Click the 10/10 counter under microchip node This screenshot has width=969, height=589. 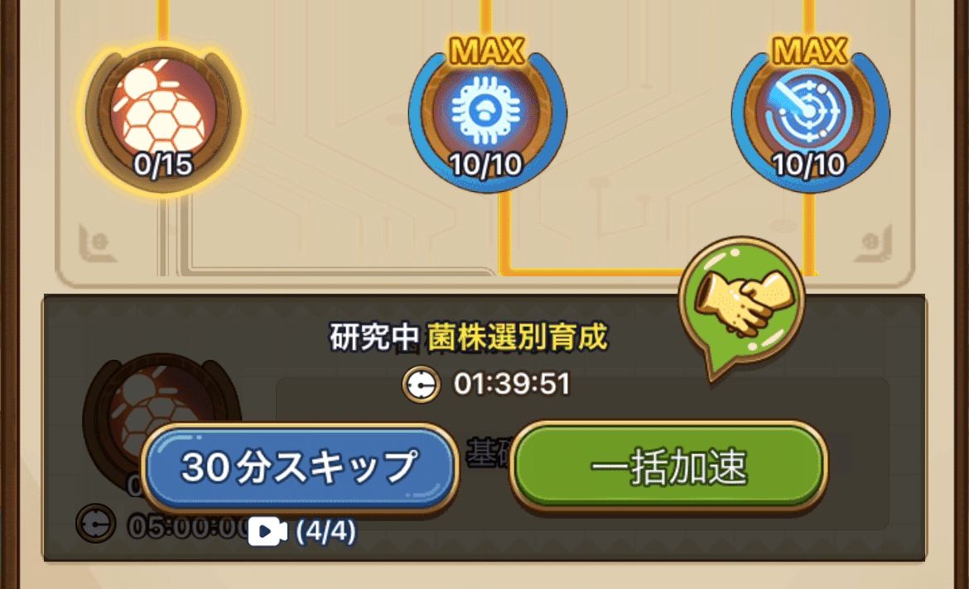coord(486,165)
